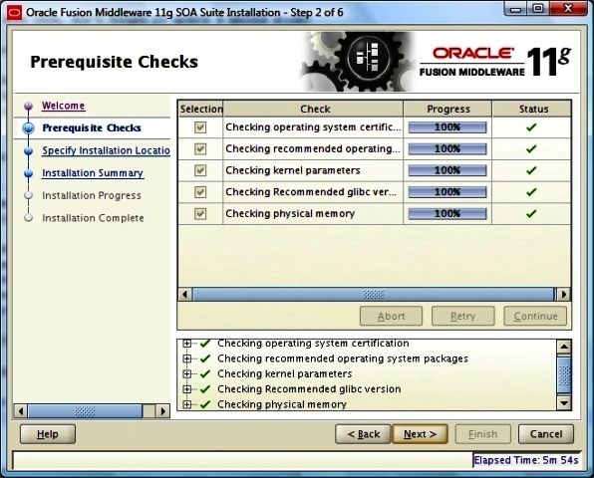Go to the Welcome step
The image size is (594, 478).
(63, 106)
